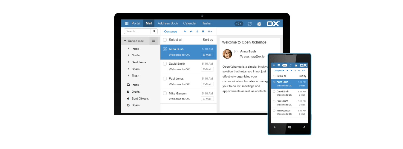This screenshot has height=149, width=403.
Task: Click the envelope icon beside Anna Bush header
Action: (236, 52)
